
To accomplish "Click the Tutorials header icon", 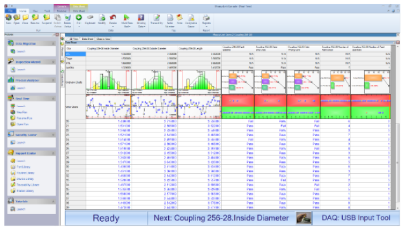I will coord(11,201).
